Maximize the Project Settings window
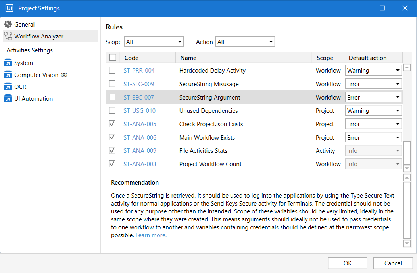 coord(382,8)
